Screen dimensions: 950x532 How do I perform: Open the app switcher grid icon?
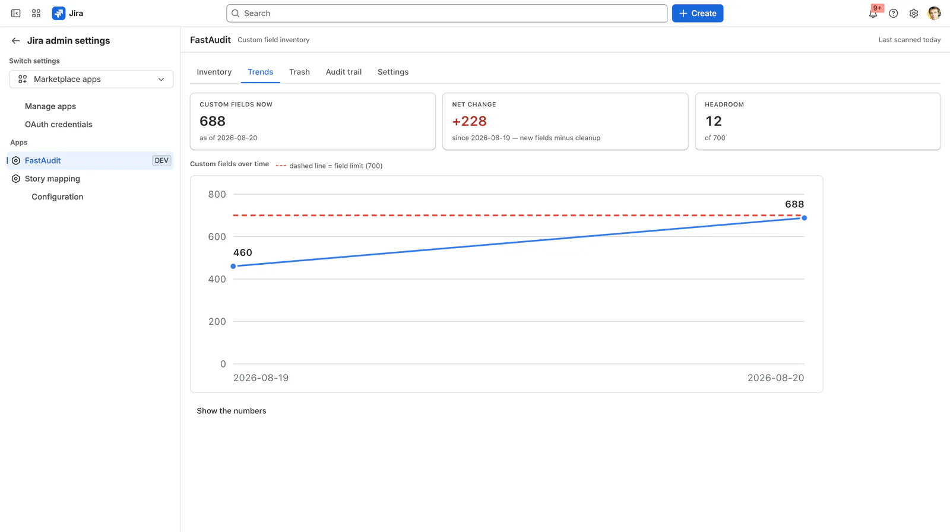point(36,13)
